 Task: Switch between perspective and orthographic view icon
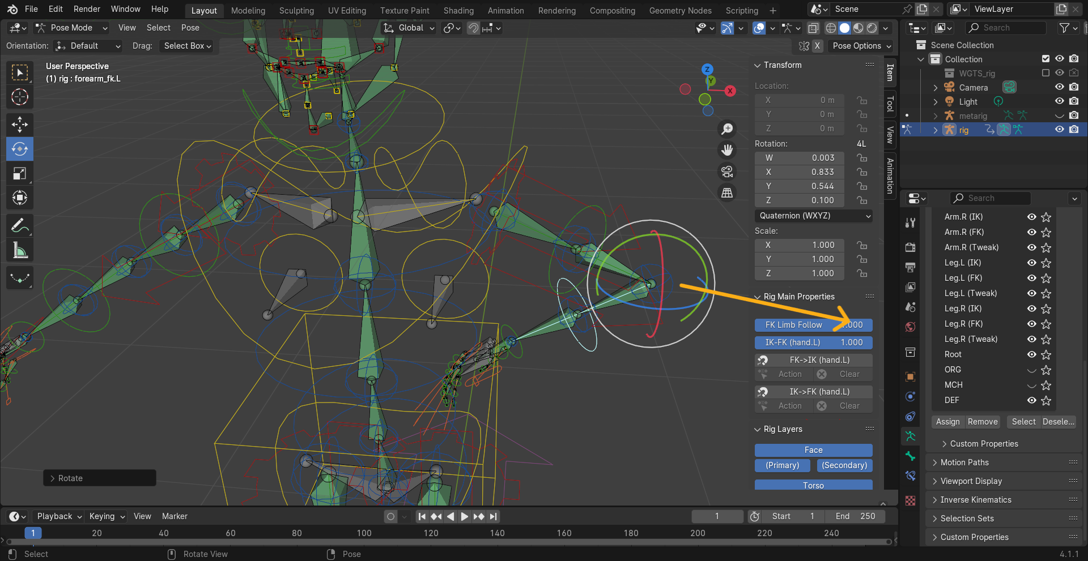(727, 192)
